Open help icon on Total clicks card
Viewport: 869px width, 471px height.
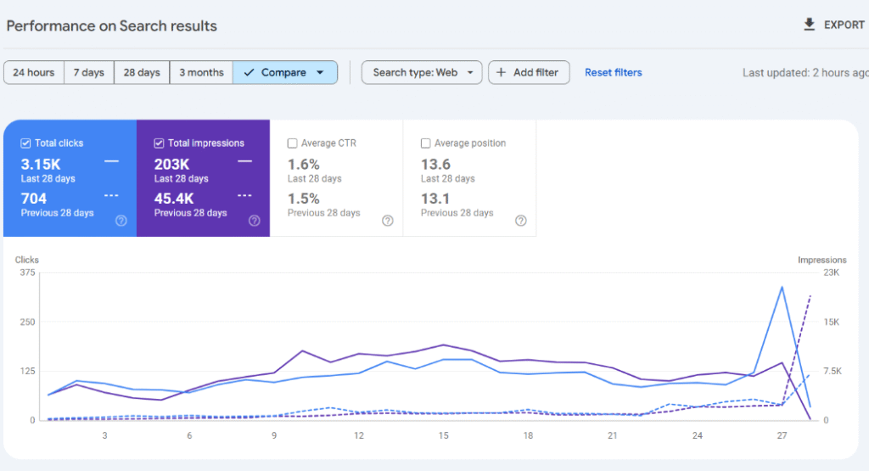121,221
